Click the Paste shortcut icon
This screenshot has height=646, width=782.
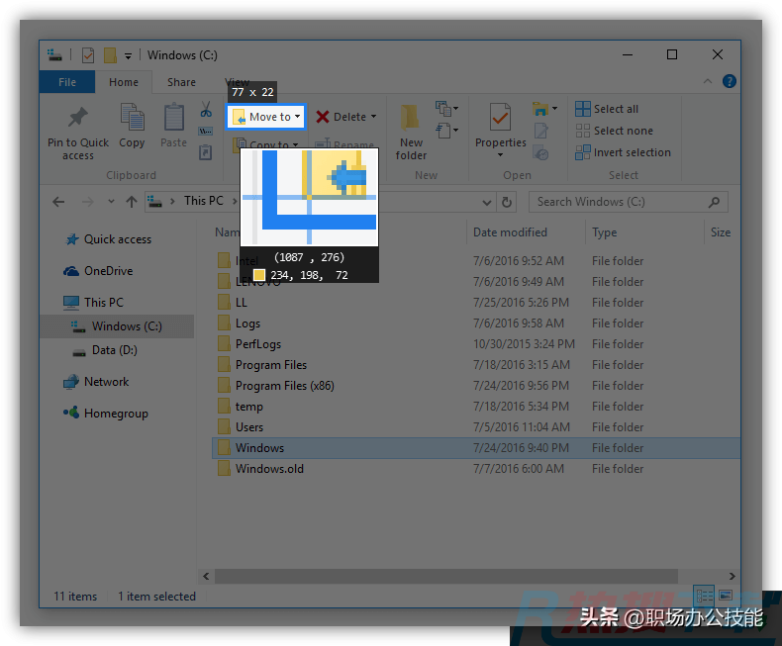tap(206, 152)
